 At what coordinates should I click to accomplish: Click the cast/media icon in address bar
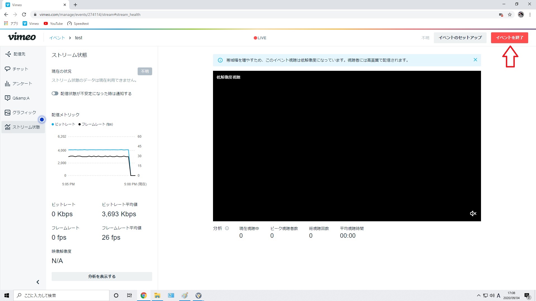(501, 14)
